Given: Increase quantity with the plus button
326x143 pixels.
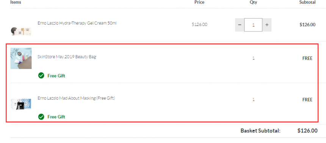Looking at the screenshot, I should (267, 25).
